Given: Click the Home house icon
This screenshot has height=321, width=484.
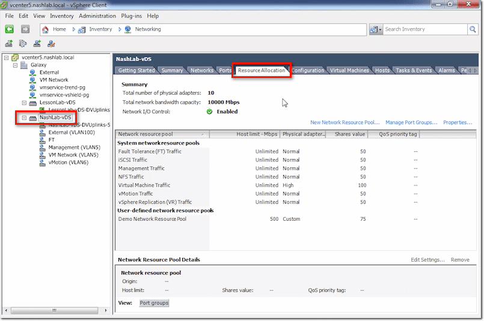Looking at the screenshot, I should (45, 29).
